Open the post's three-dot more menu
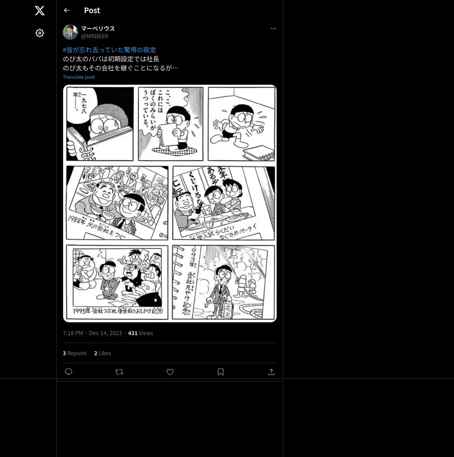 point(273,29)
